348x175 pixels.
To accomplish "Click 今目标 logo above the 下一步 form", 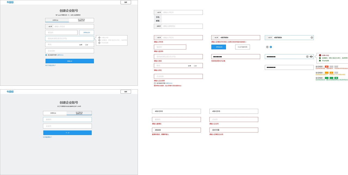I will coord(10,92).
